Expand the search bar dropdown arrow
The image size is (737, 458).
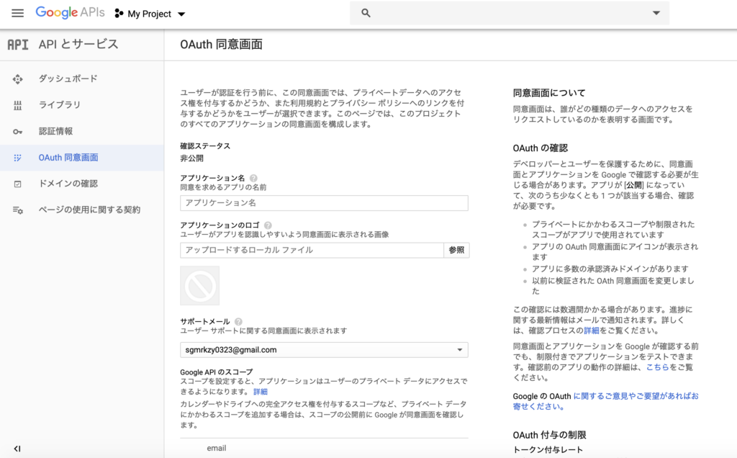(x=656, y=13)
